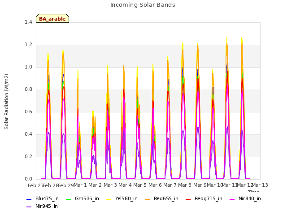Screen dimensions: 287x215
Task: Click the Feb 29 x-axis date label
Action: [66, 185]
